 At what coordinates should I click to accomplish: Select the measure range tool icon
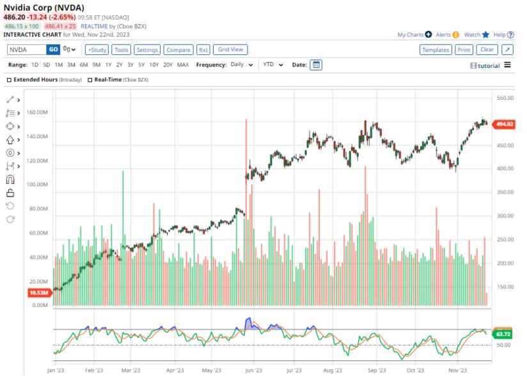pyautogui.click(x=10, y=166)
